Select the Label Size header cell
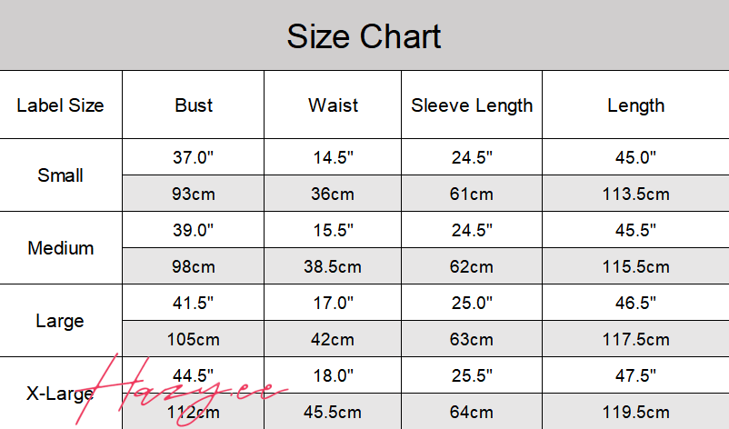 [60, 105]
